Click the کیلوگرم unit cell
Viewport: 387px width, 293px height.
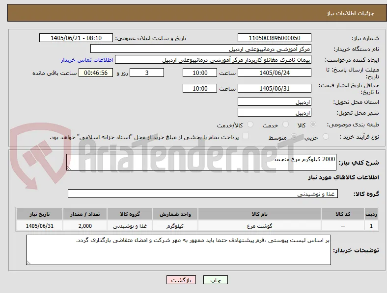click(x=175, y=226)
